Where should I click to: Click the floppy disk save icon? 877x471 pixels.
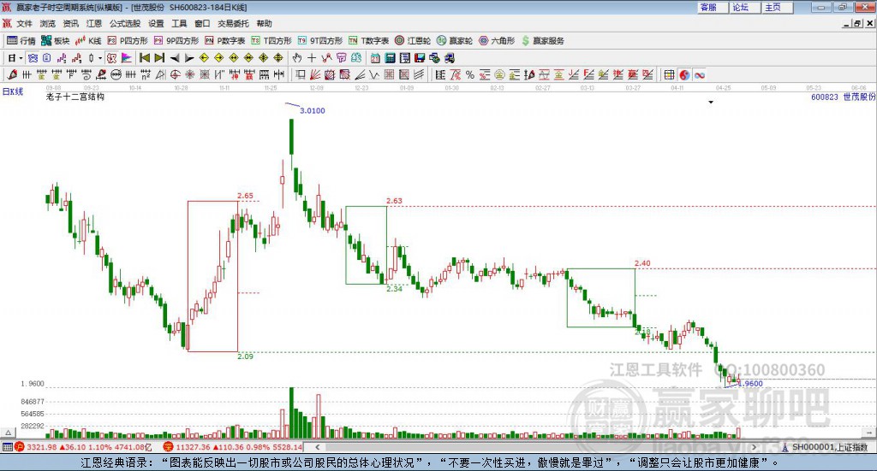pos(420,58)
